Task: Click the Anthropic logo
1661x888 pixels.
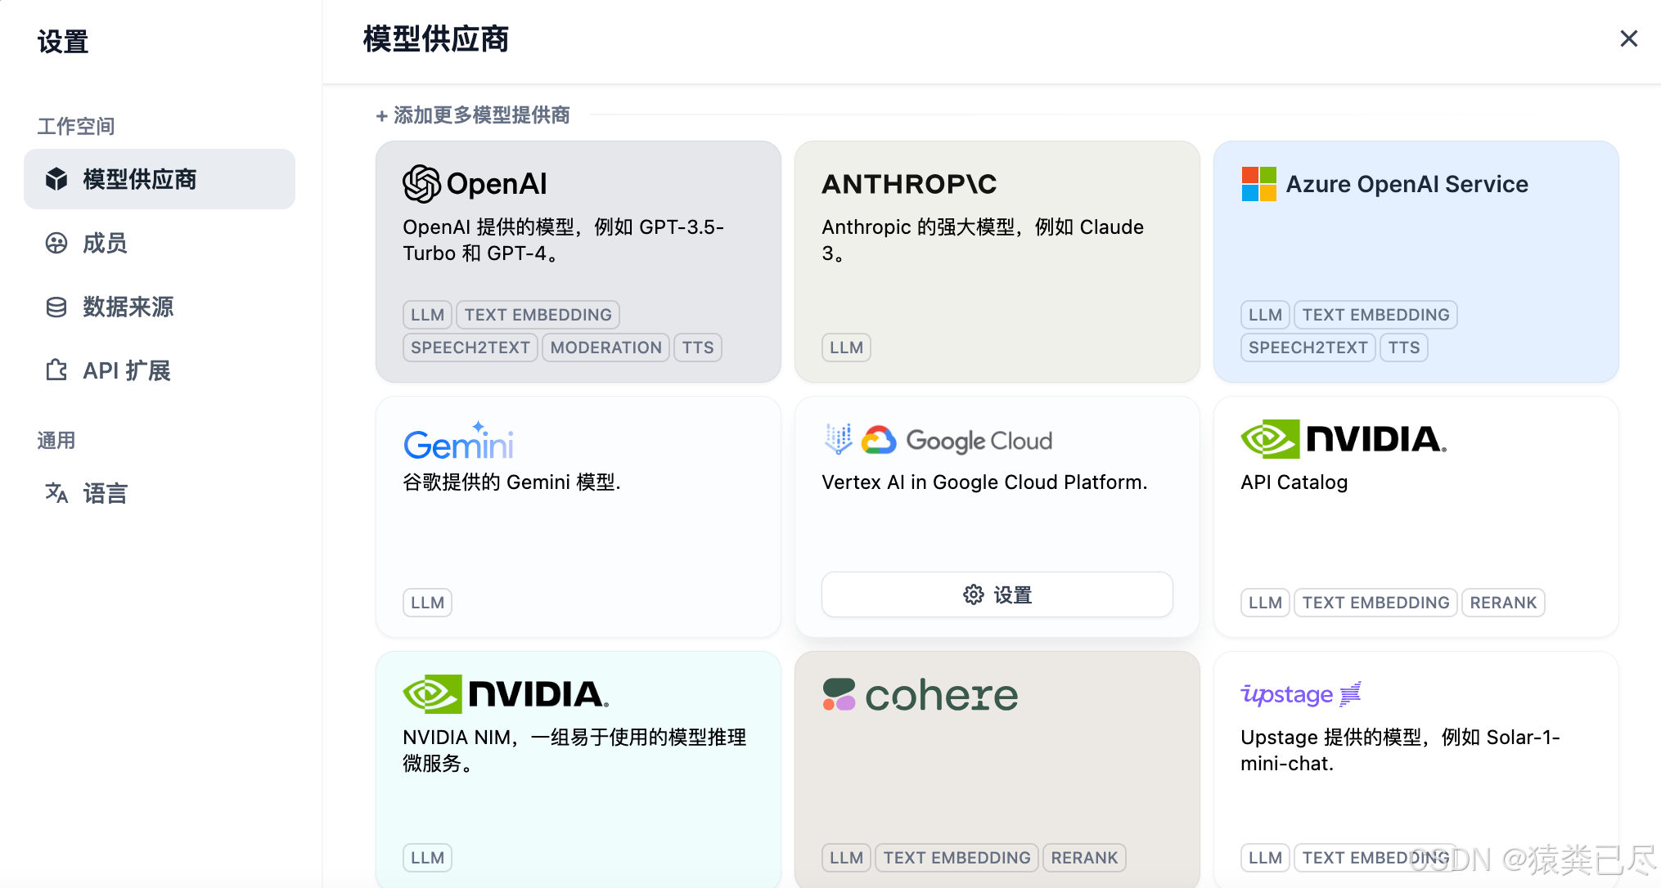Action: 909,184
